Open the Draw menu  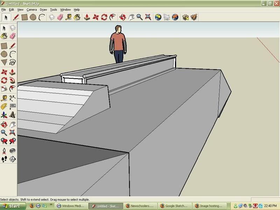[43, 10]
